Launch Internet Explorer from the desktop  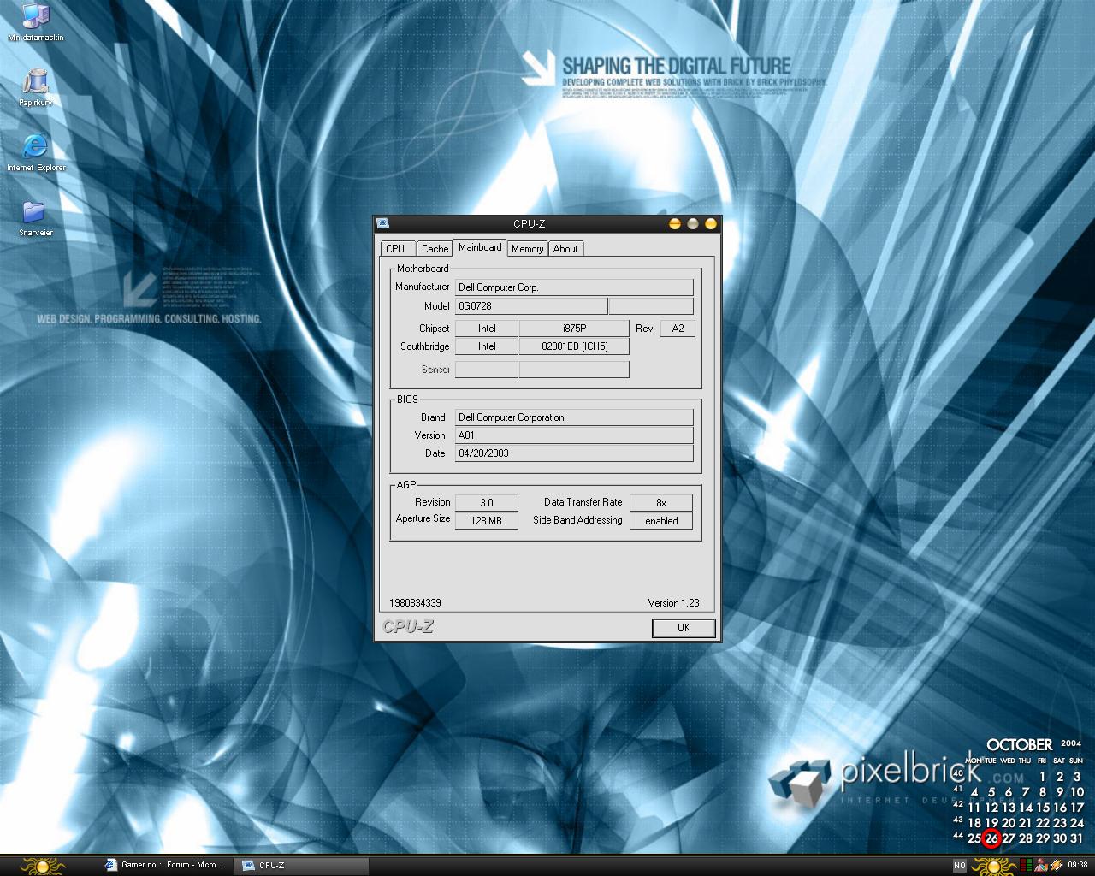(x=36, y=153)
